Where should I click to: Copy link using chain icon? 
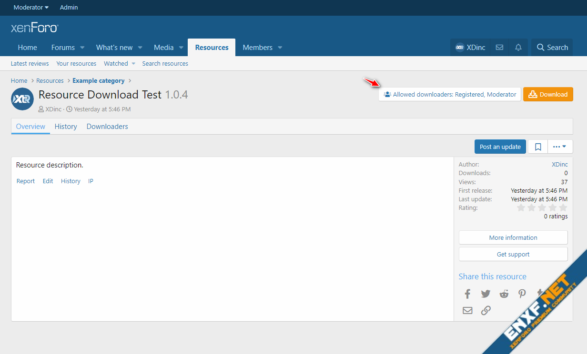pyautogui.click(x=486, y=311)
